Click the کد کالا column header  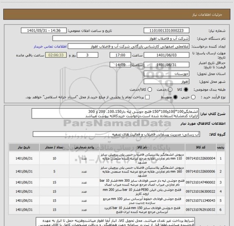(x=201, y=147)
